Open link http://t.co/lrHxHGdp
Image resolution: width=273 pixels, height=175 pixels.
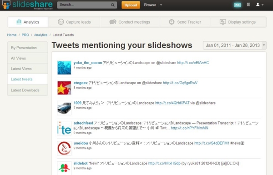point(164,163)
